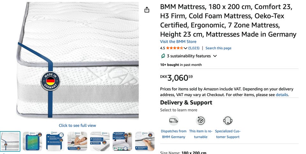Expand the sustainability features chevron
The image size is (306, 154).
click(x=215, y=56)
